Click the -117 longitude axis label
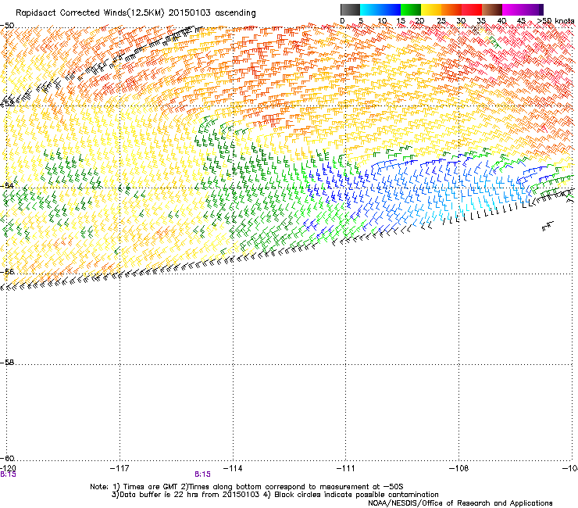Image resolution: width=578 pixels, height=508 pixels. [120, 468]
